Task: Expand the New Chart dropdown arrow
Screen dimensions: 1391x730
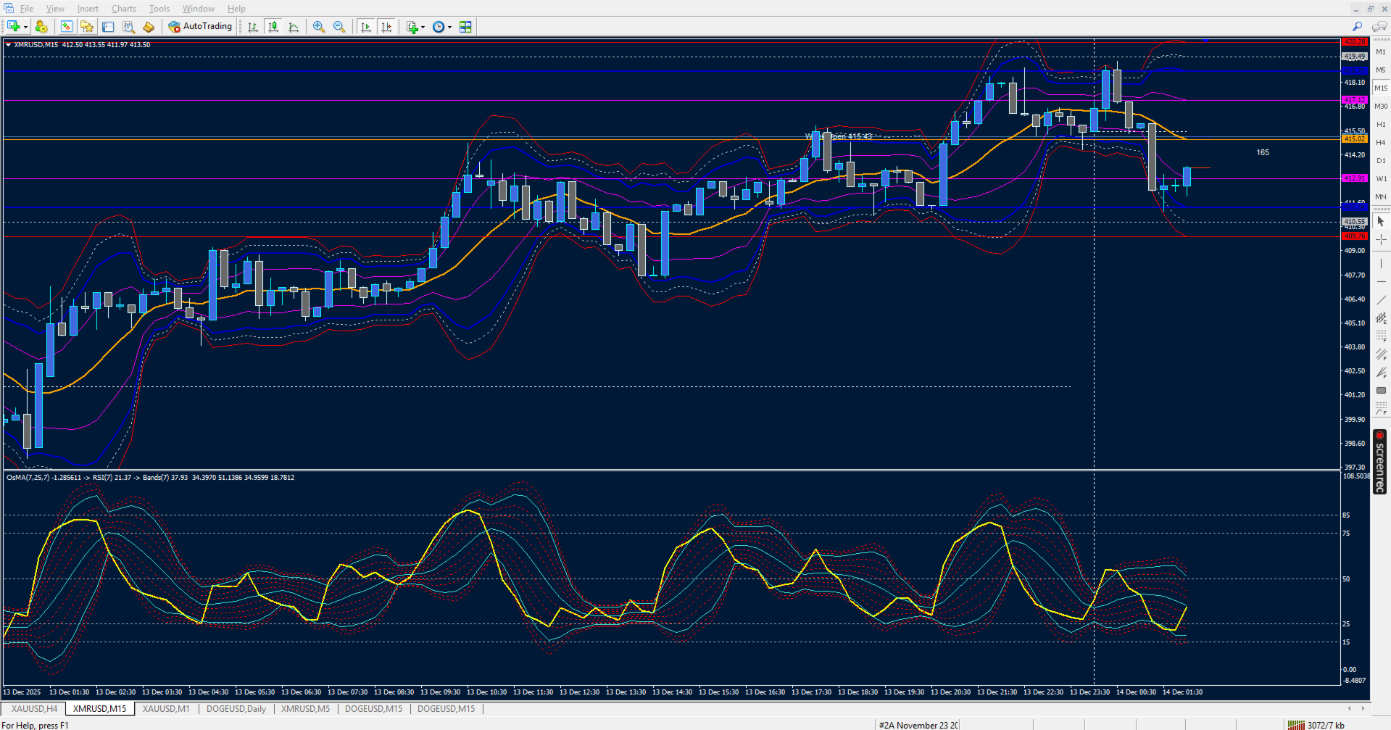Action: coord(25,28)
